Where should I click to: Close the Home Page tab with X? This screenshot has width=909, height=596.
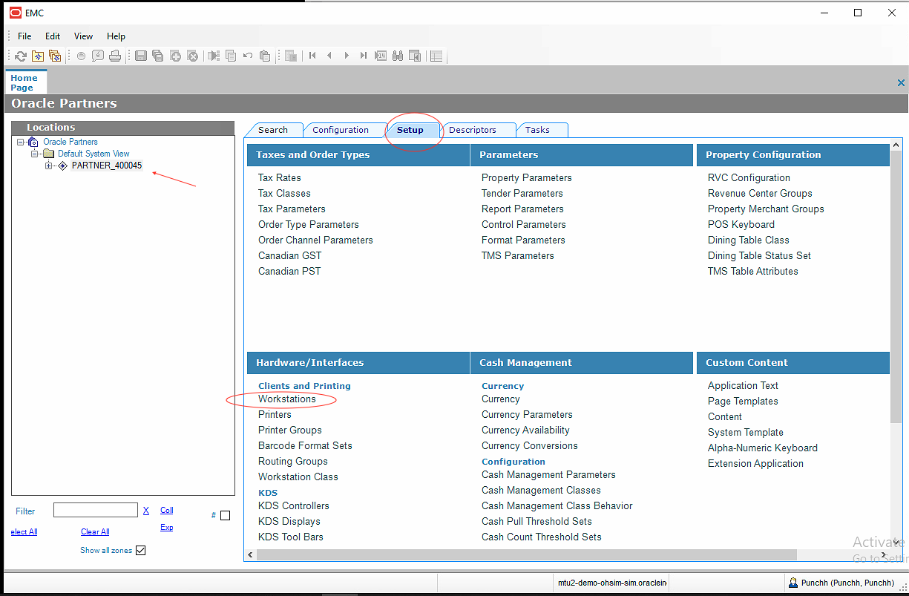[901, 83]
